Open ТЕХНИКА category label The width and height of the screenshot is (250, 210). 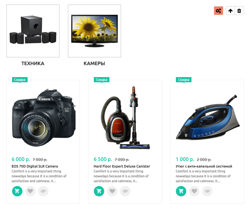33,63
